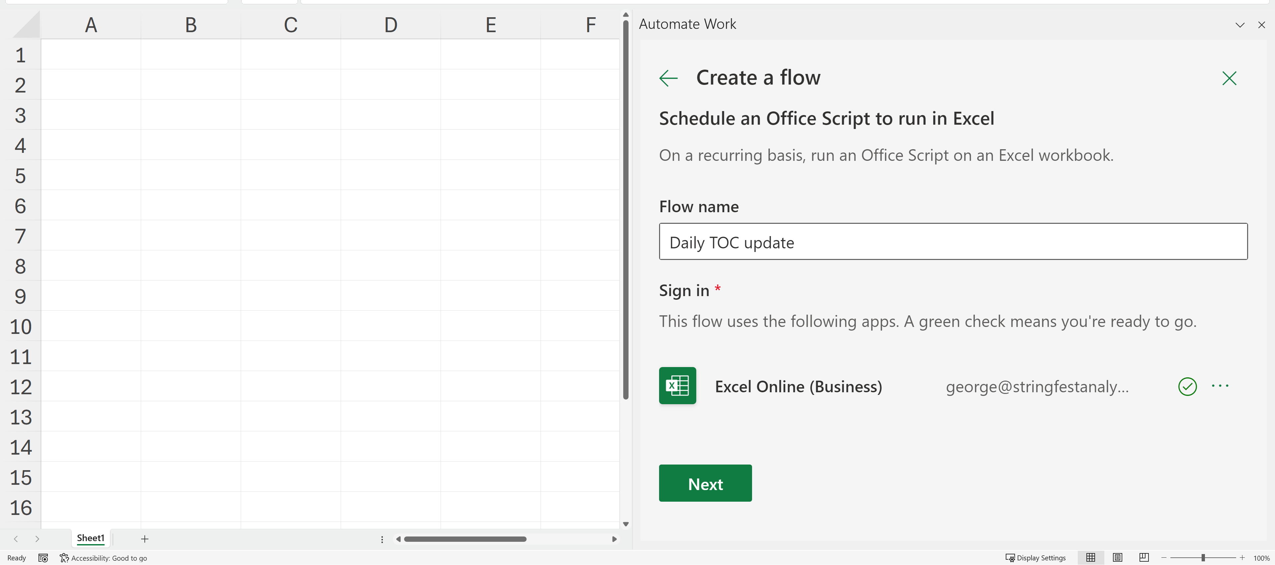Close the Create a flow panel
The image size is (1275, 565).
pos(1229,78)
